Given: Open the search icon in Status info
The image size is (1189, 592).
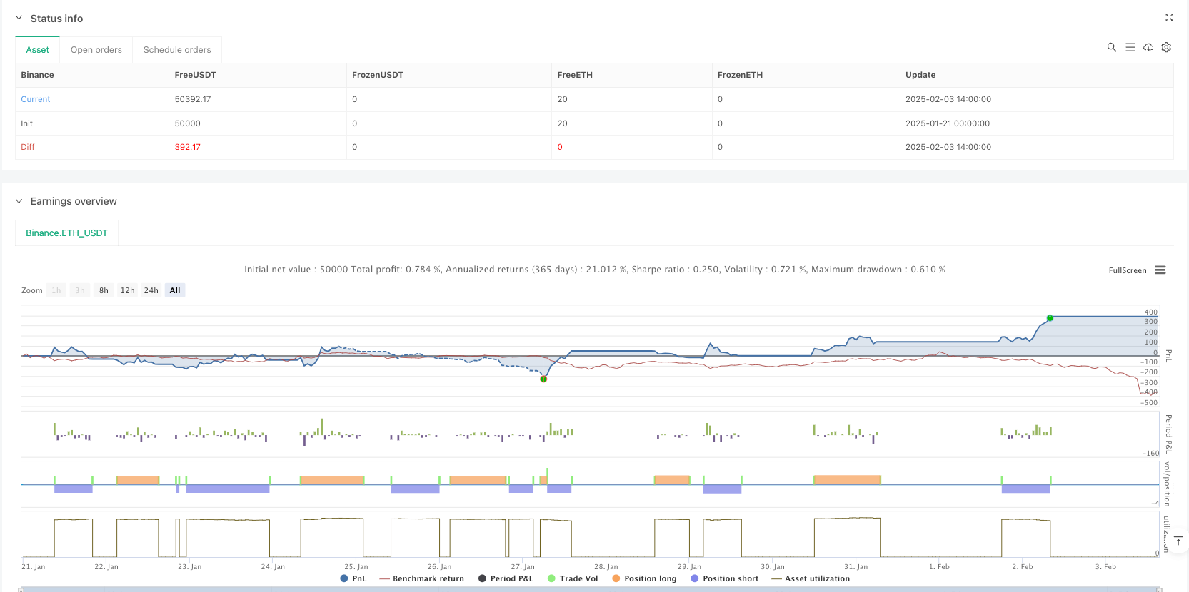Looking at the screenshot, I should (x=1111, y=47).
